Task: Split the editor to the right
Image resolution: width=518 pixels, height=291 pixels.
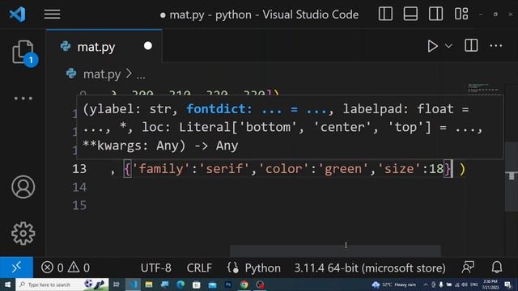Action: tap(471, 45)
